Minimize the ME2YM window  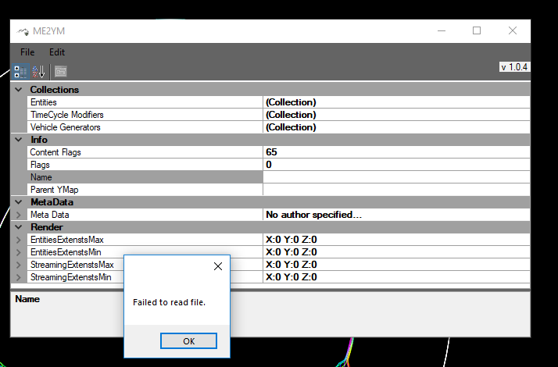tap(441, 30)
